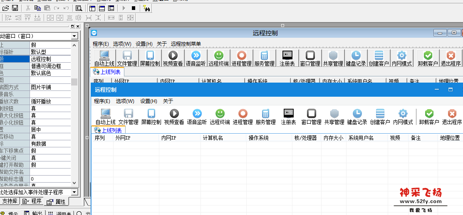Click 服务管理 calculator icon in the front window
The height and width of the screenshot is (215, 463).
click(x=265, y=114)
